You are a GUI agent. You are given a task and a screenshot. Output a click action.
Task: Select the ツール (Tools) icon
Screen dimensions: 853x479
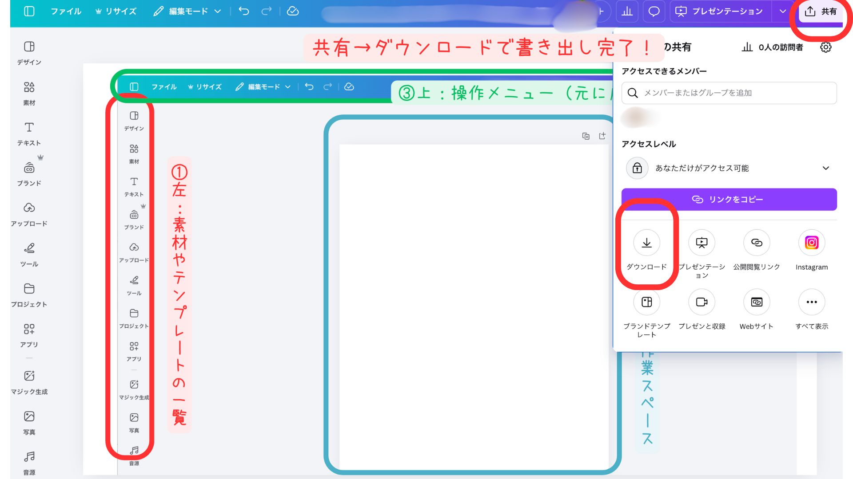[x=28, y=253]
